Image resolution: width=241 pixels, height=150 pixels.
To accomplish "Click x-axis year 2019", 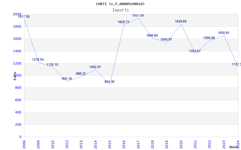I will coord(167,145).
